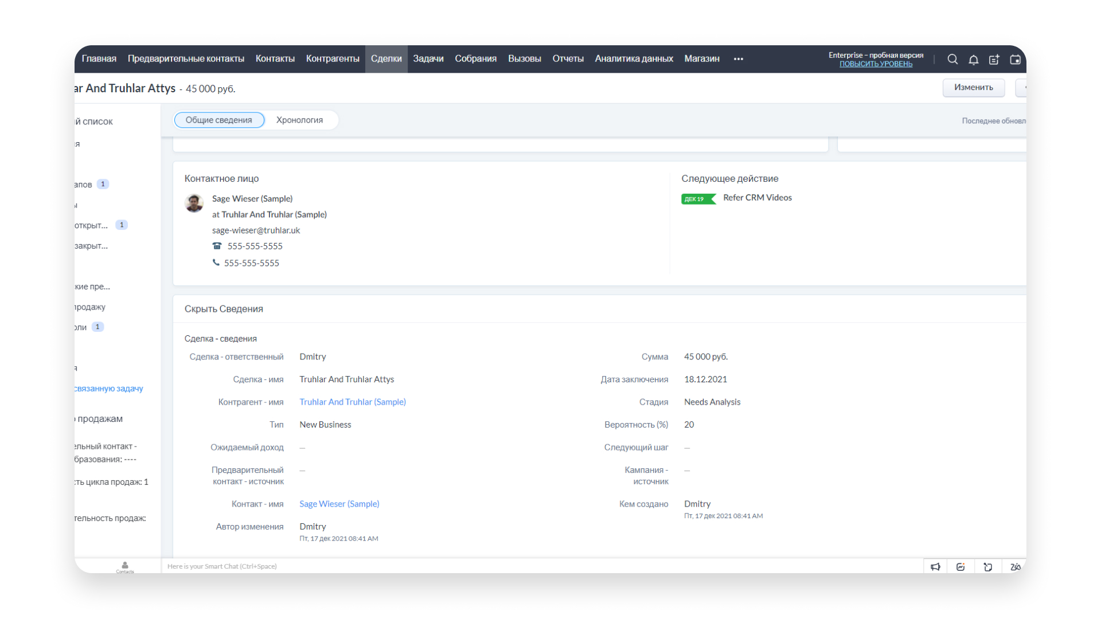Screen dimensions: 1101x619
Task: Click Sage Wieser contact avatar photo
Action: [194, 203]
